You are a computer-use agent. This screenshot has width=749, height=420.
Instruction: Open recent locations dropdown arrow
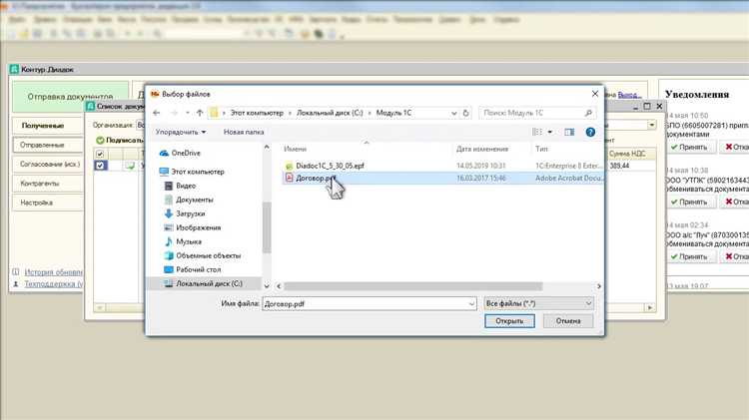tap(188, 113)
